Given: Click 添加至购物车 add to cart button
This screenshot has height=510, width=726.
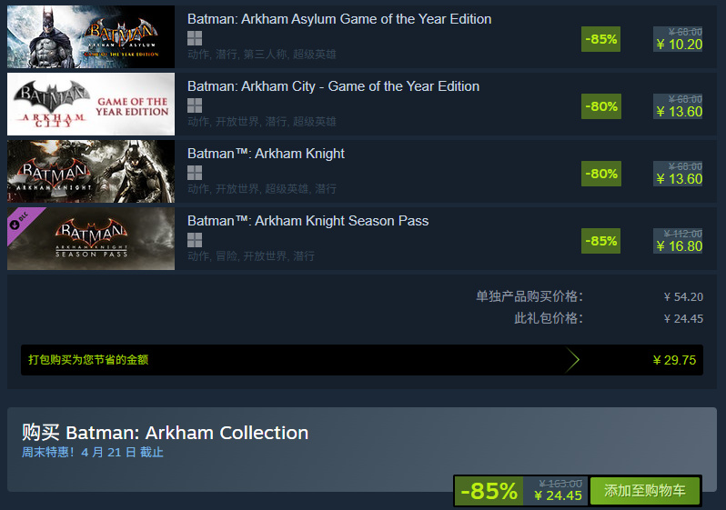Looking at the screenshot, I should (645, 491).
